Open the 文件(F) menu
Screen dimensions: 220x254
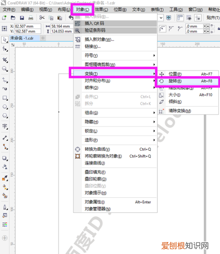(x=9, y=10)
